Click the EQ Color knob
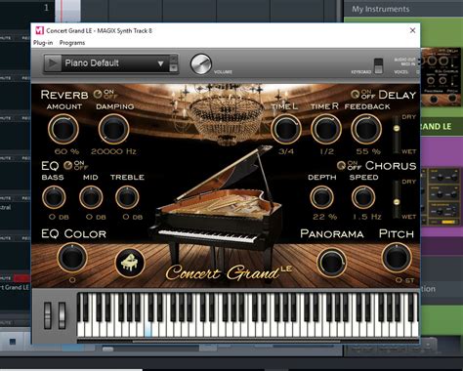 72,258
